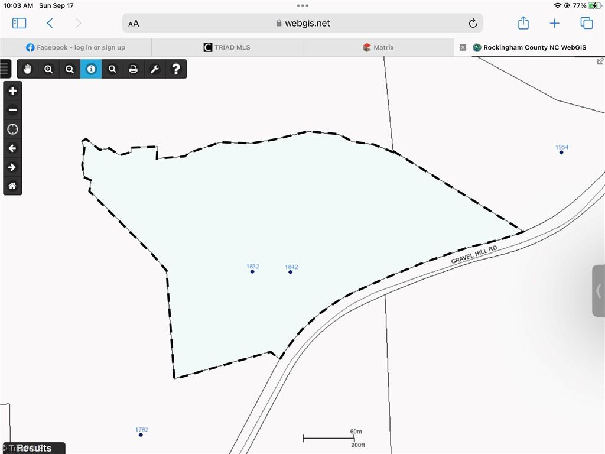The height and width of the screenshot is (454, 605).
Task: Activate the zoom-out magnifier tool
Action: pyautogui.click(x=70, y=69)
